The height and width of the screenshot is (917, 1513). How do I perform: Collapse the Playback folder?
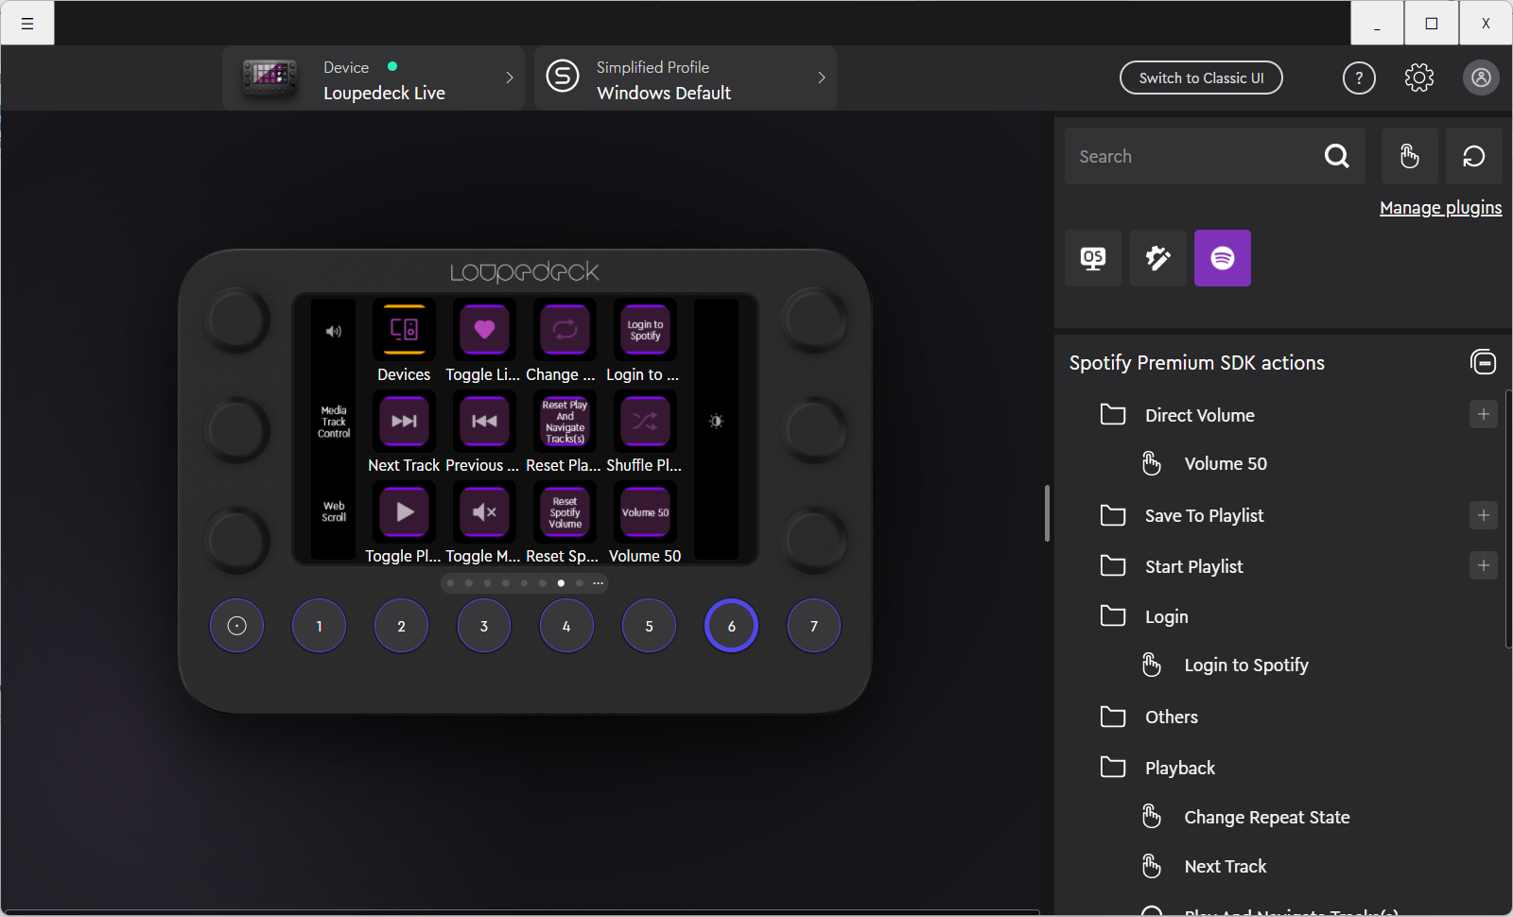(1113, 768)
